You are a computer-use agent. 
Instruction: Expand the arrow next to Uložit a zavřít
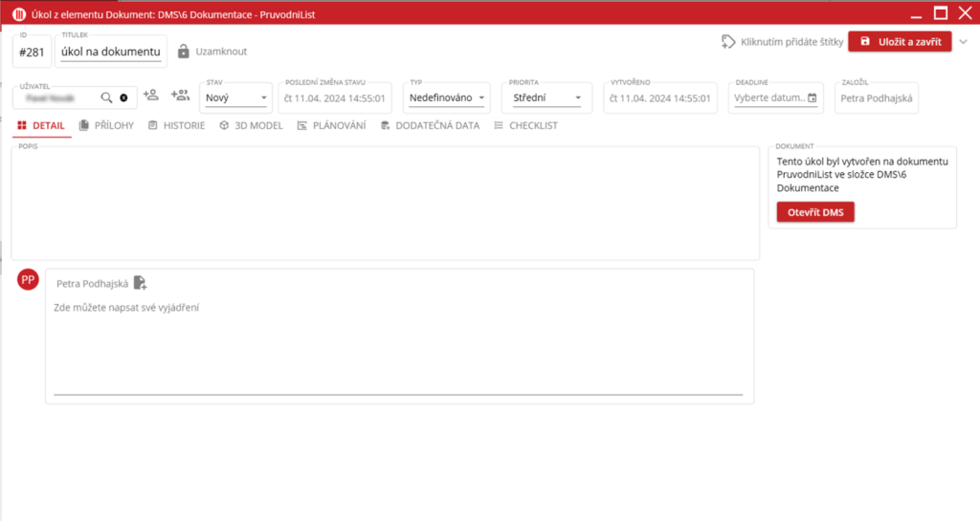tap(964, 42)
